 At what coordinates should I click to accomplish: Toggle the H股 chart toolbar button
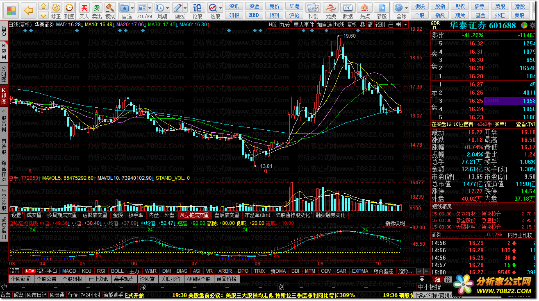coord(273,25)
